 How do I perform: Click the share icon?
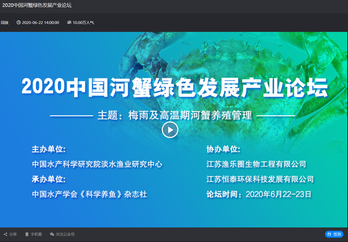[x=5, y=234]
